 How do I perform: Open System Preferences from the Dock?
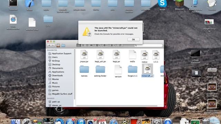coord(157,122)
